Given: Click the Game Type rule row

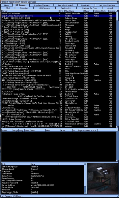Looking at the screenshot, I should click(43, 176).
